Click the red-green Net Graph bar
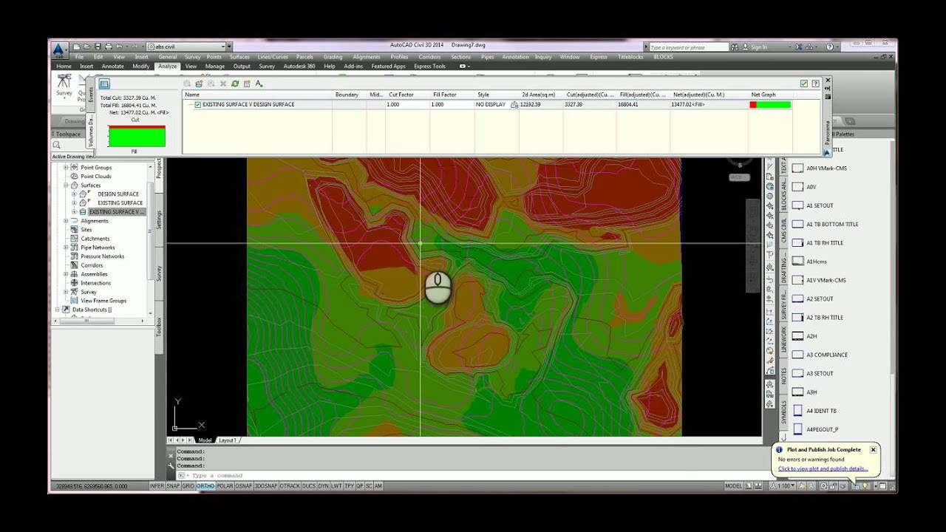The height and width of the screenshot is (532, 946). click(x=770, y=105)
